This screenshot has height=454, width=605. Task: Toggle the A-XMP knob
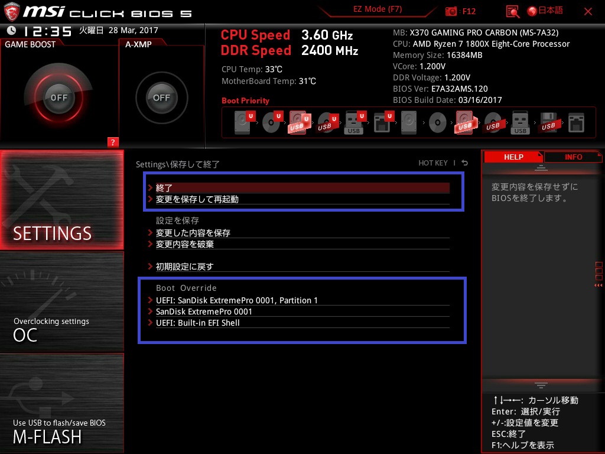(161, 98)
